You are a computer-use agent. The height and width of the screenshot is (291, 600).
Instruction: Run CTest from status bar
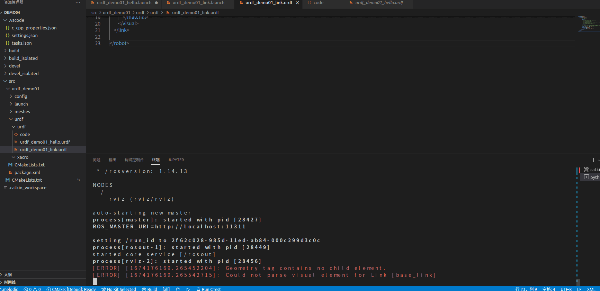(209, 289)
